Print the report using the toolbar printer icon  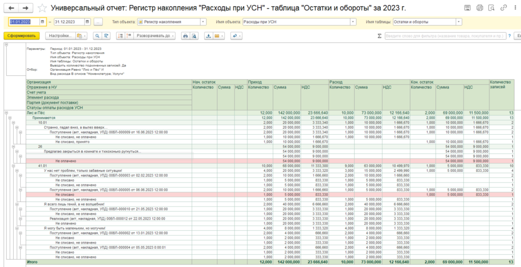185,36
